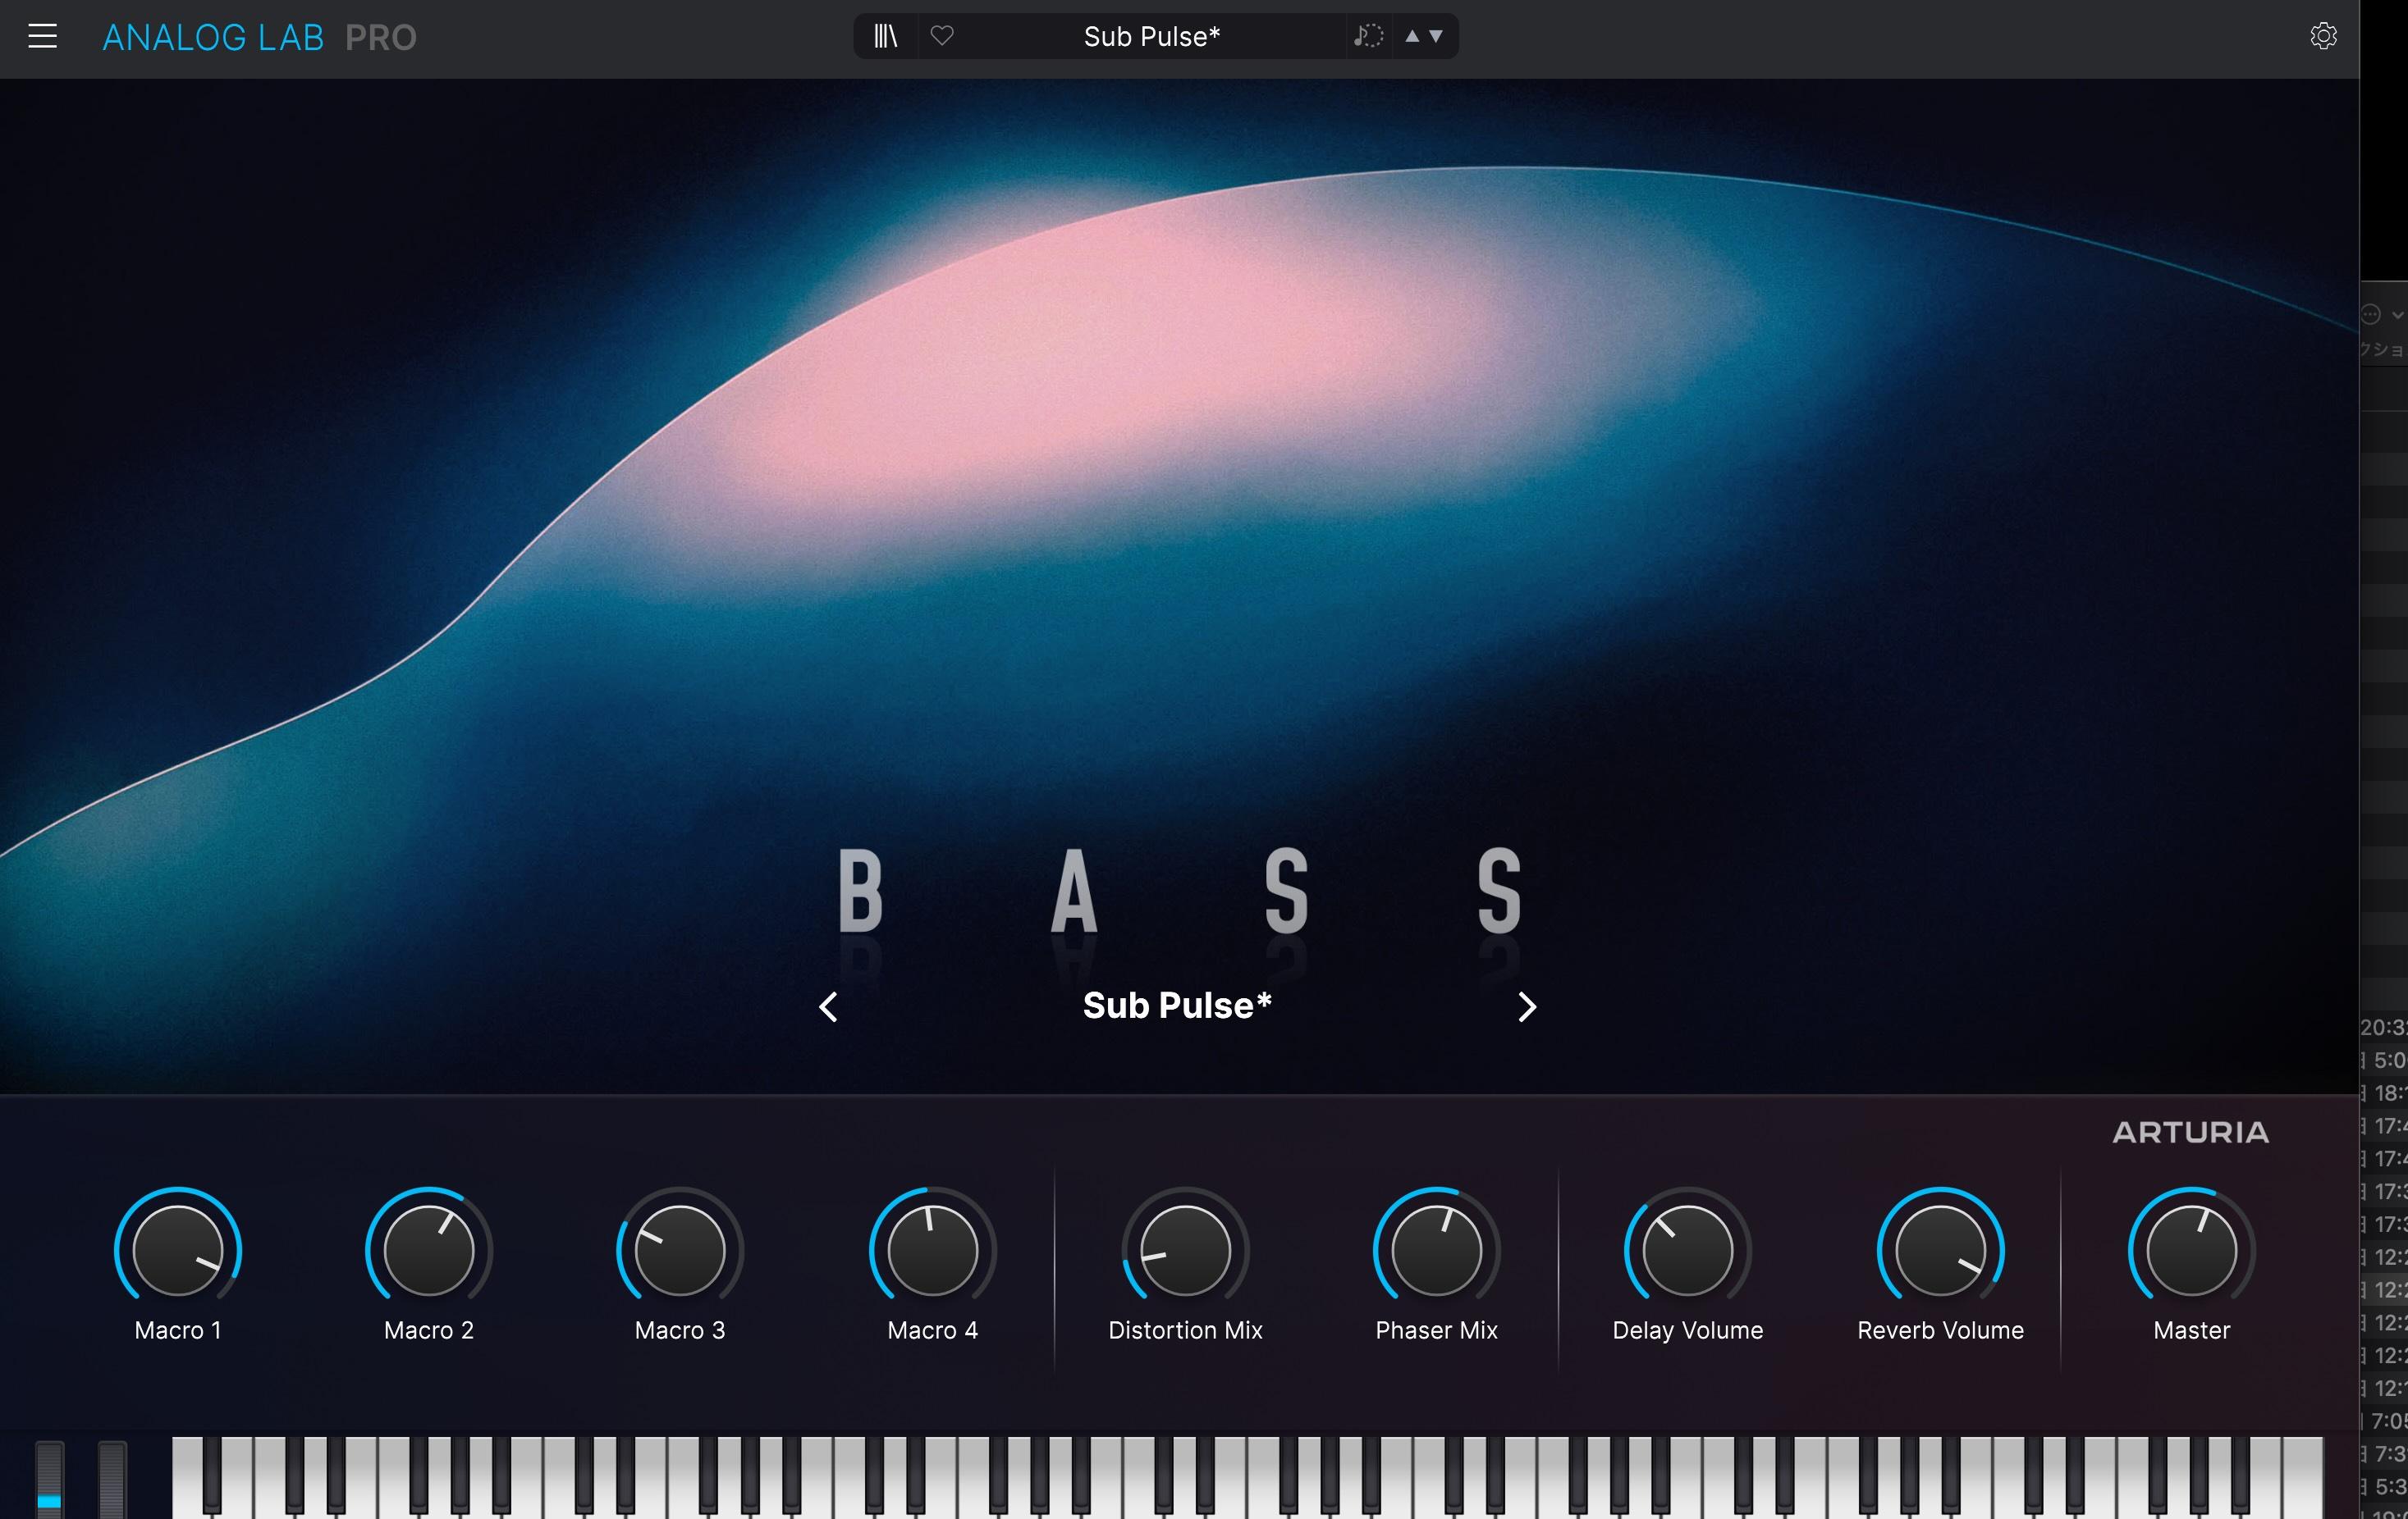
Task: Click the Delay Volume knob
Action: (x=1688, y=1249)
